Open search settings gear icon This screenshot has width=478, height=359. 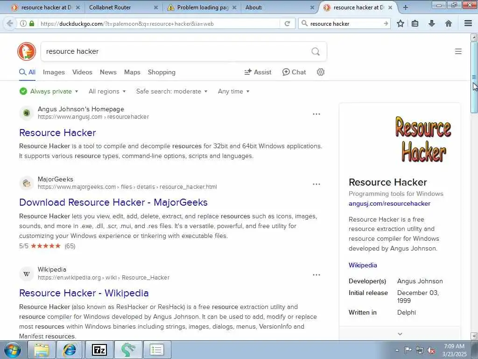click(x=320, y=72)
